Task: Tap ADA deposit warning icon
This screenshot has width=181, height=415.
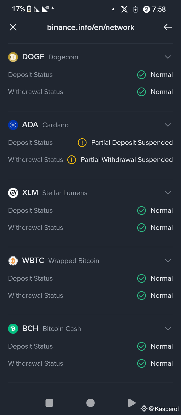Action: pyautogui.click(x=82, y=143)
